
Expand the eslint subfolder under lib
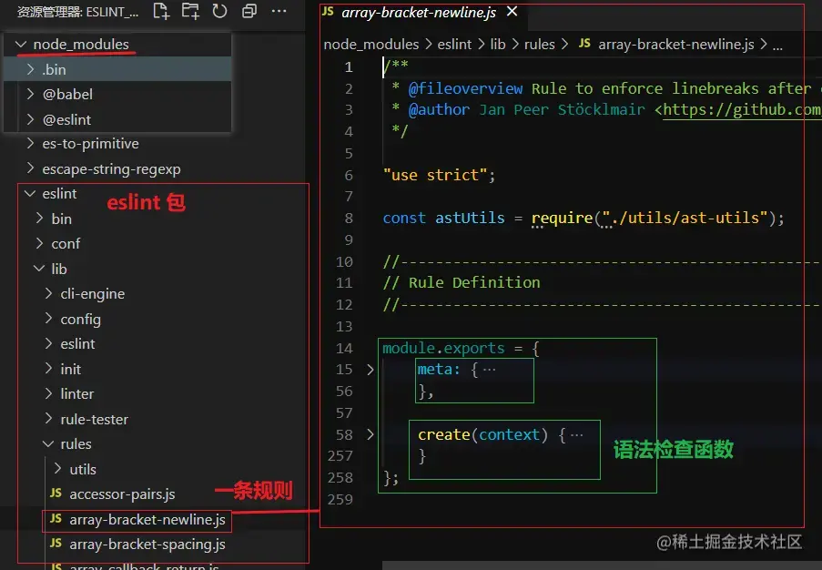tap(49, 344)
